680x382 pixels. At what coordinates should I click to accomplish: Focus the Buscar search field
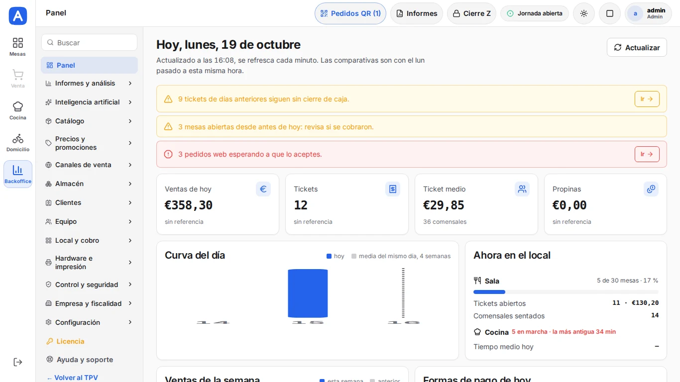[89, 42]
